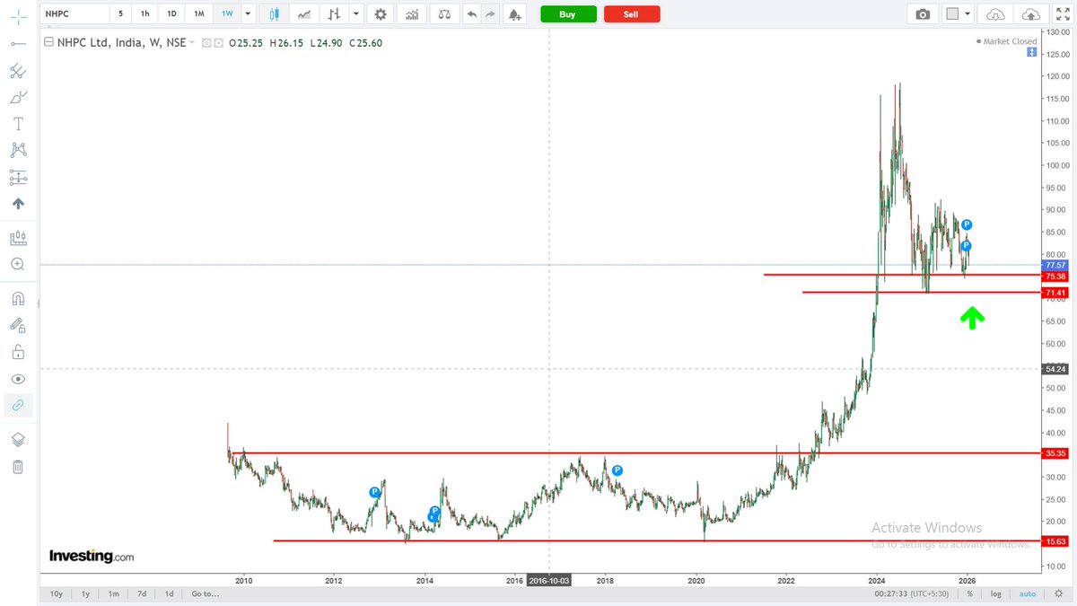1077x606 pixels.
Task: Remove drawings with the trash icon
Action: point(18,467)
